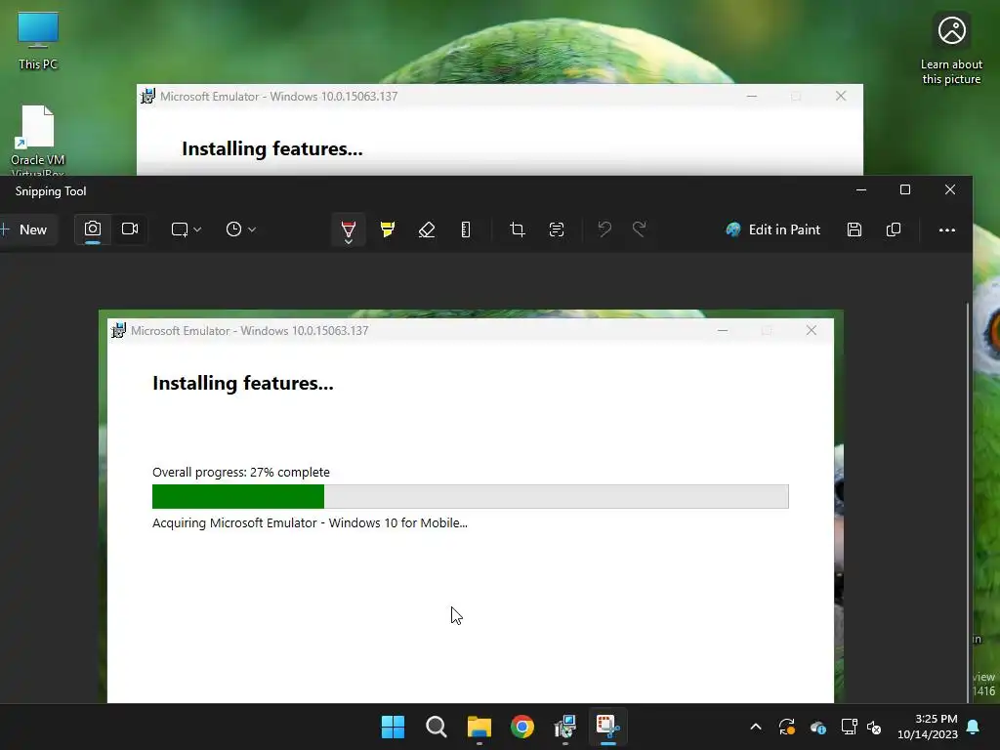
Task: Minimize the Microsoft Emulator installer window behind
Action: (752, 97)
